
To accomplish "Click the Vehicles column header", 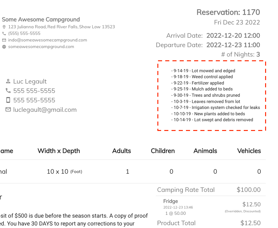I will [x=249, y=151].
